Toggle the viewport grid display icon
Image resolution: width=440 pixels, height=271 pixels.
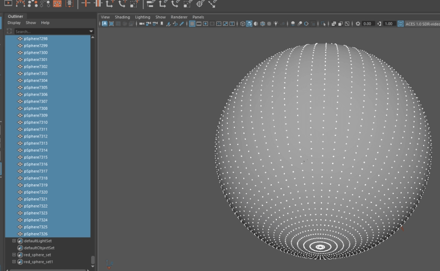[x=192, y=24]
